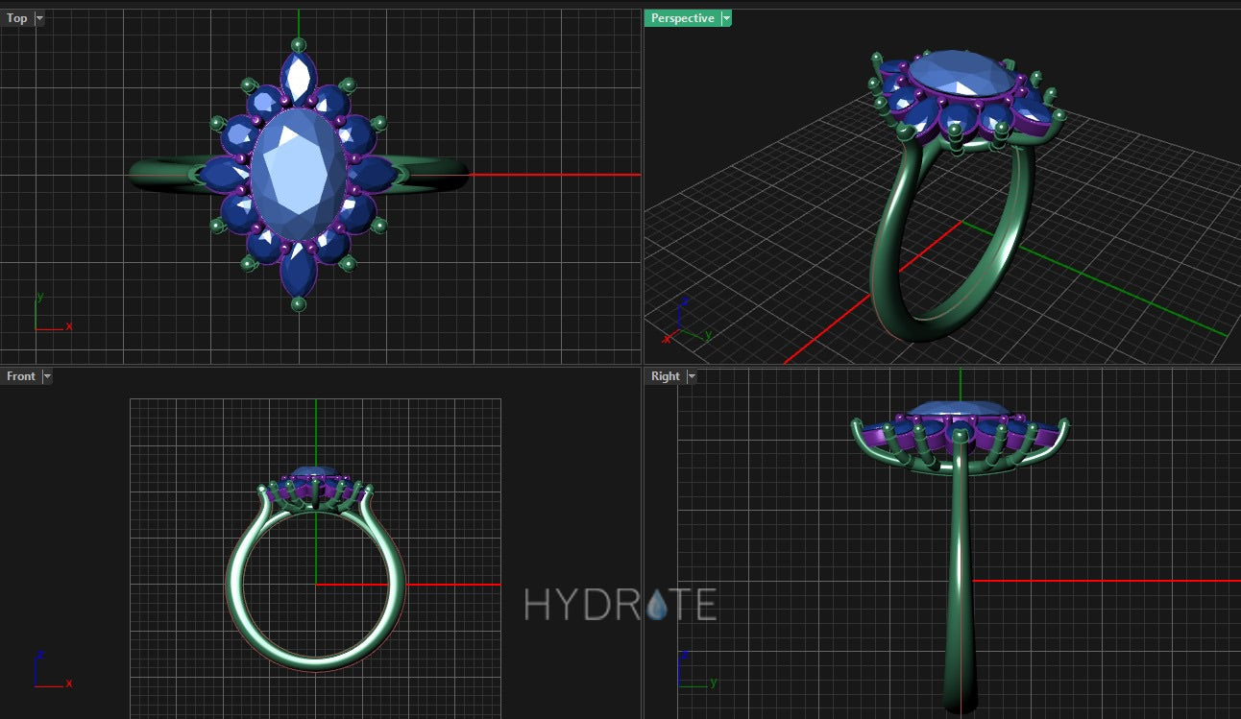The image size is (1241, 719).
Task: Select the center oval gemstone in Top view
Action: (x=297, y=175)
